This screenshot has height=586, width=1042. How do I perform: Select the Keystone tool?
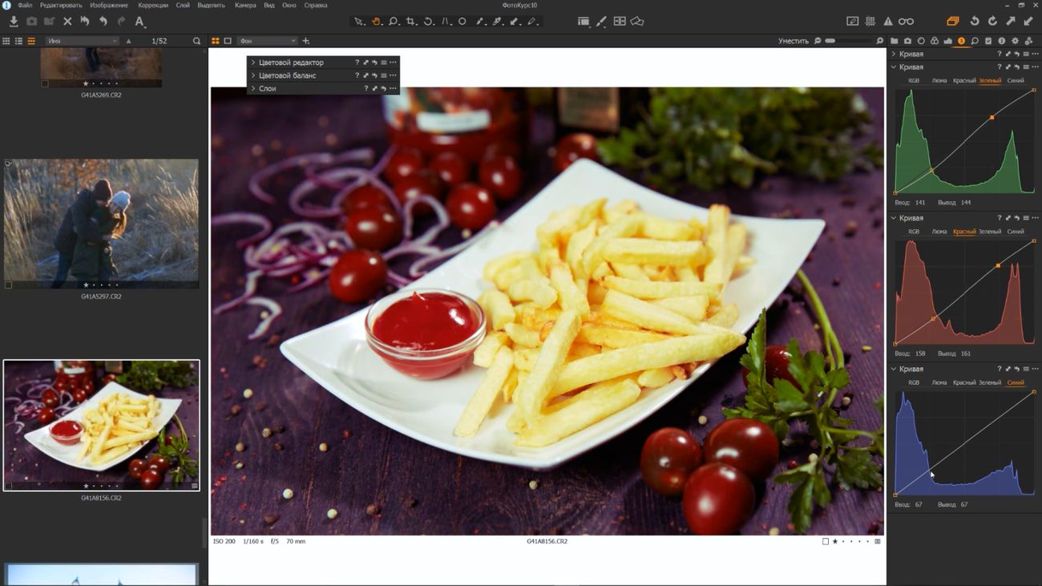click(446, 22)
